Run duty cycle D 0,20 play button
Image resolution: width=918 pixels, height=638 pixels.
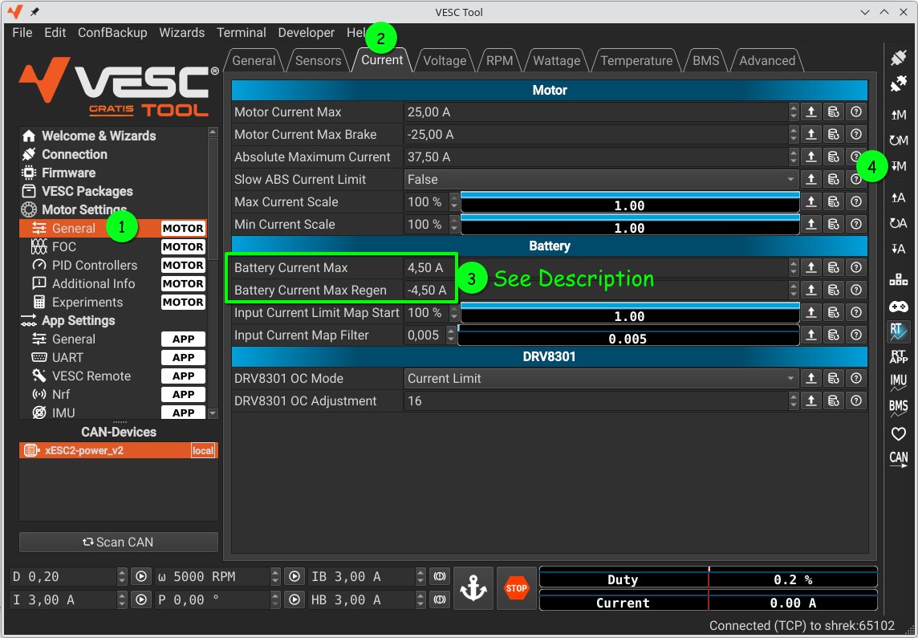tap(141, 576)
